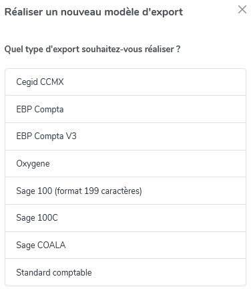
Task: Click the 'Sage 100C' list item
Action: 125,218
